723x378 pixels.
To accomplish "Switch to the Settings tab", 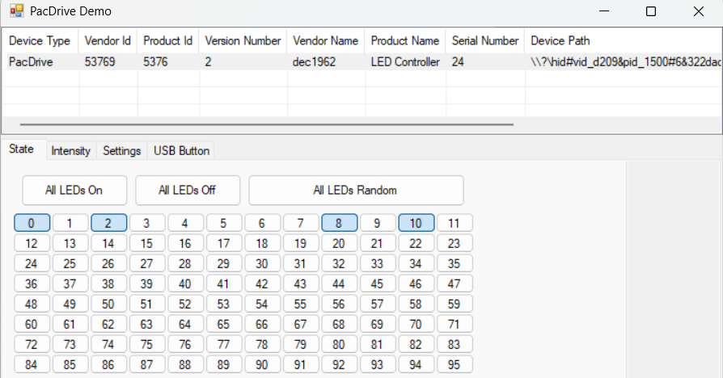I will 122,151.
